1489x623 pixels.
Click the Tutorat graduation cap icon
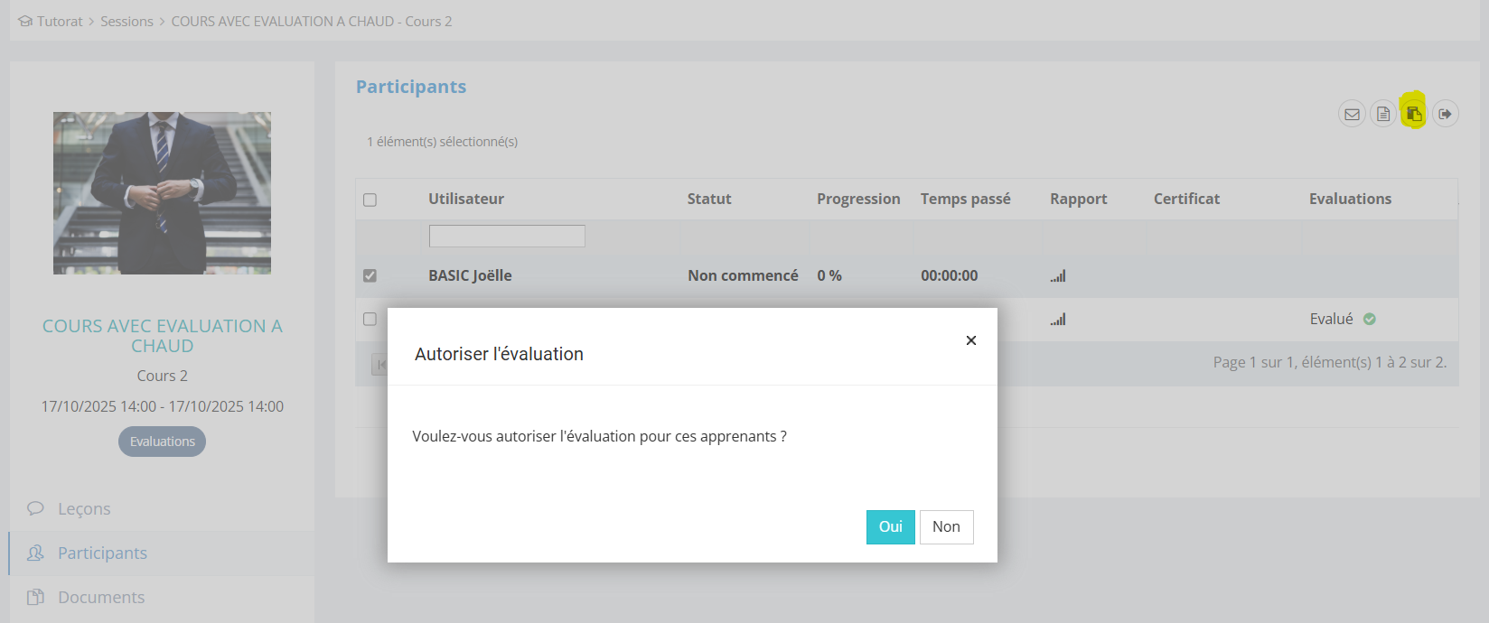[x=25, y=21]
